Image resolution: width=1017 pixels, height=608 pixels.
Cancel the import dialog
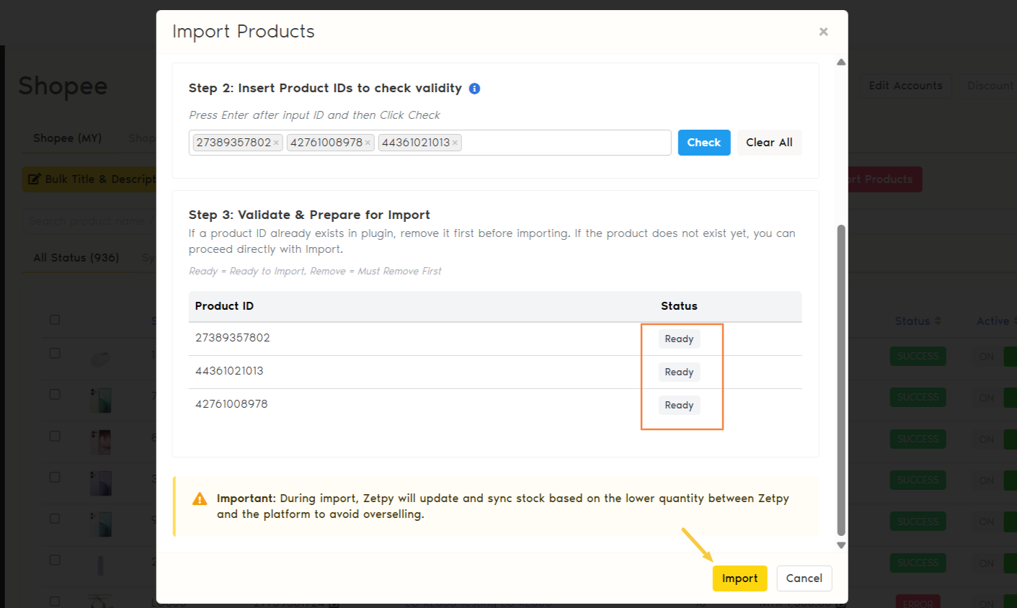[x=804, y=578]
